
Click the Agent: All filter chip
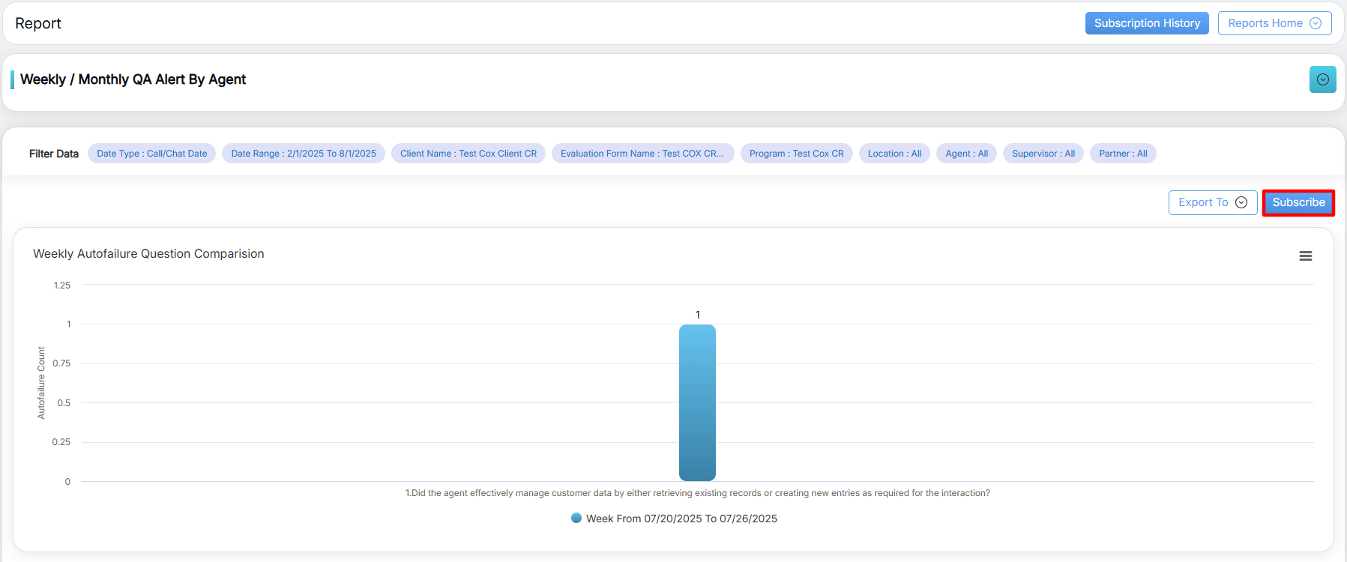point(966,154)
